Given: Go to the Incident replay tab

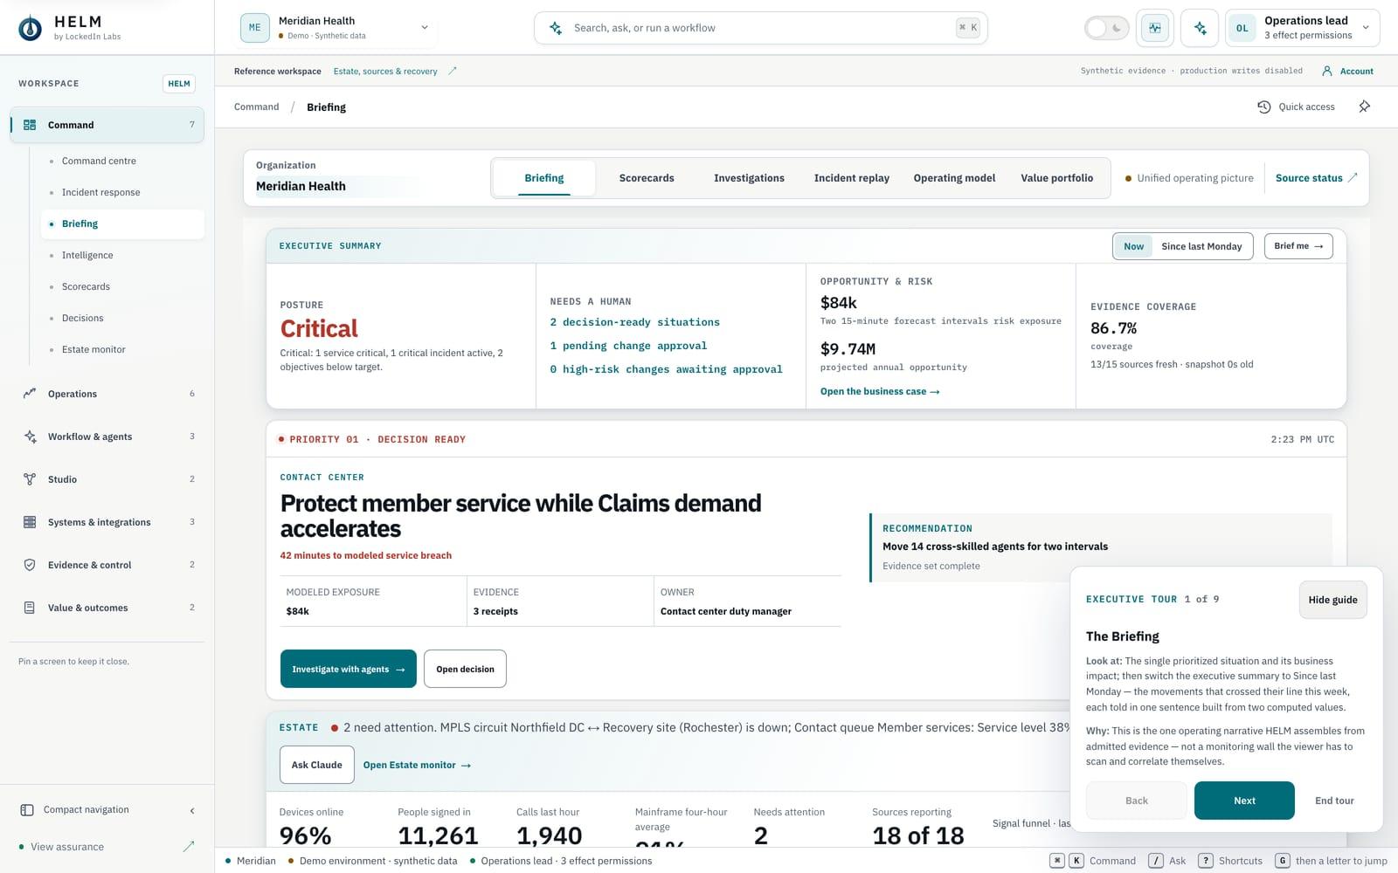Looking at the screenshot, I should click(x=852, y=178).
